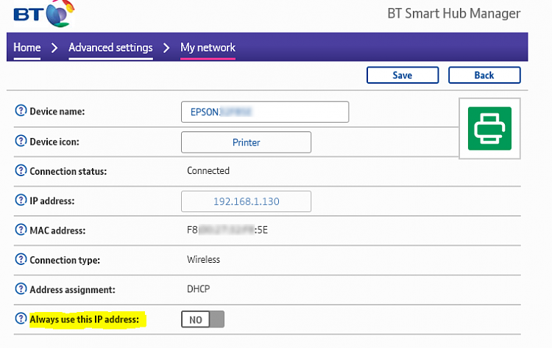
Task: Click the BT logo
Action: click(43, 13)
